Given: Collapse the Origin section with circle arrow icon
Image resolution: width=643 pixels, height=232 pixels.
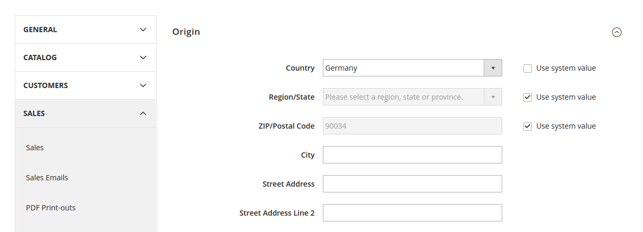Looking at the screenshot, I should click(617, 32).
